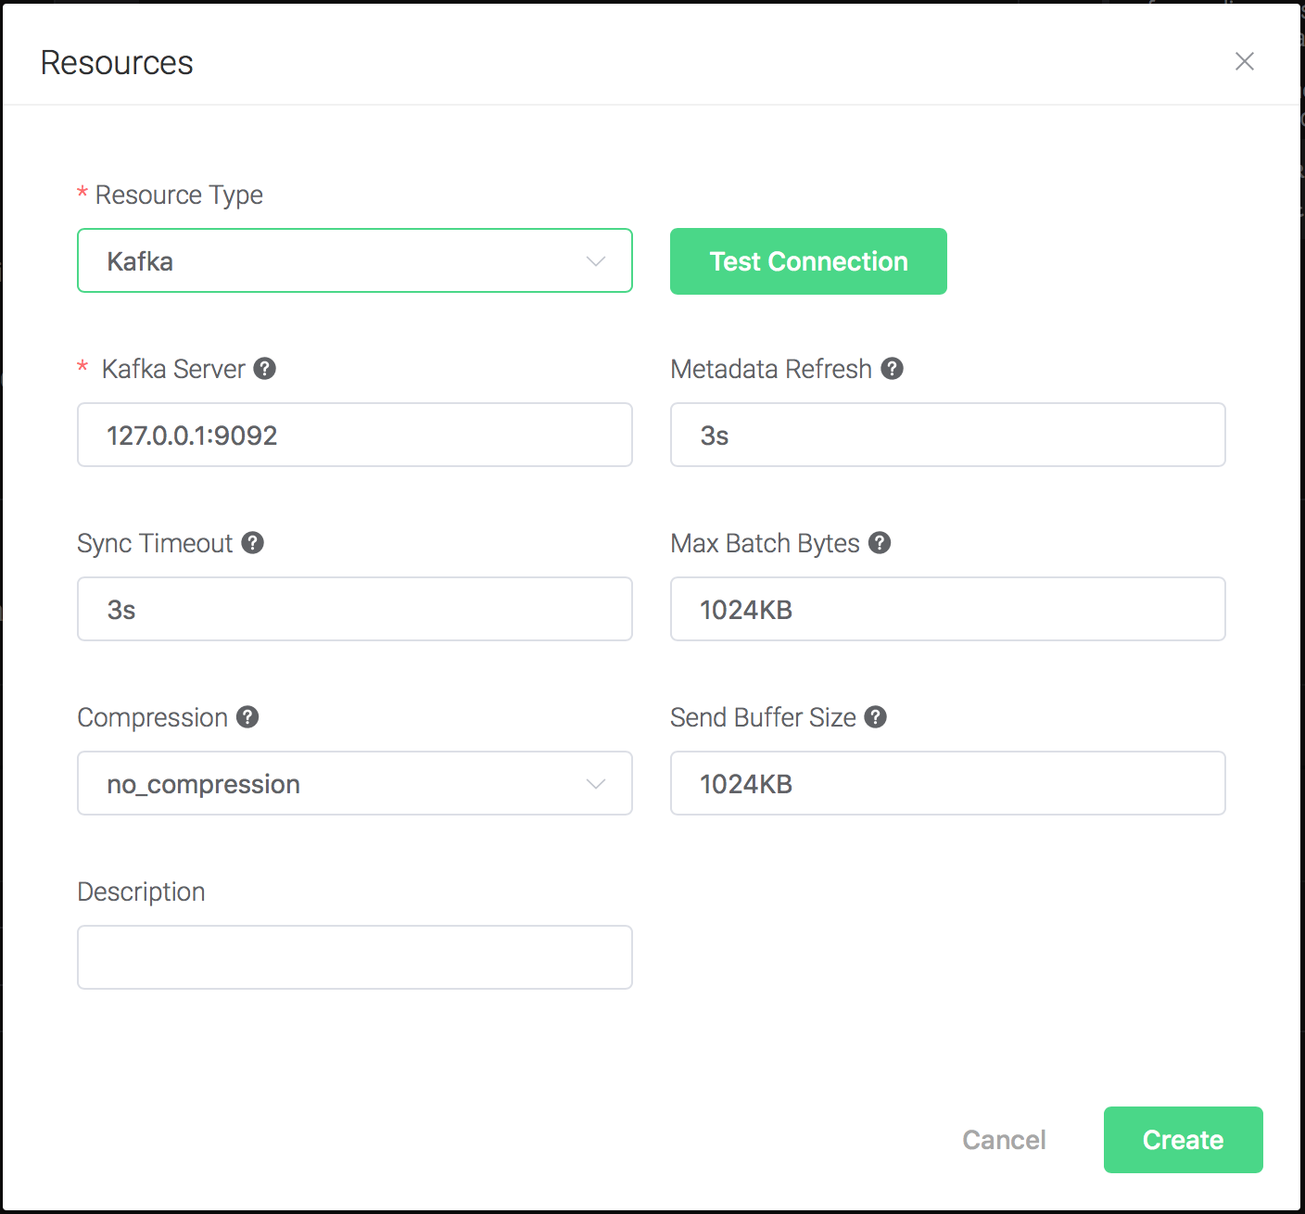Close the Resources dialog with X

pos(1245,61)
